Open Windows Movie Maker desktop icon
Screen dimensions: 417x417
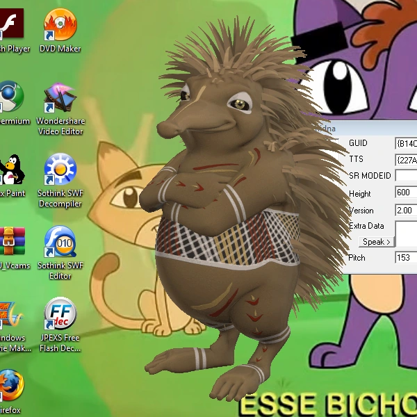(10, 314)
